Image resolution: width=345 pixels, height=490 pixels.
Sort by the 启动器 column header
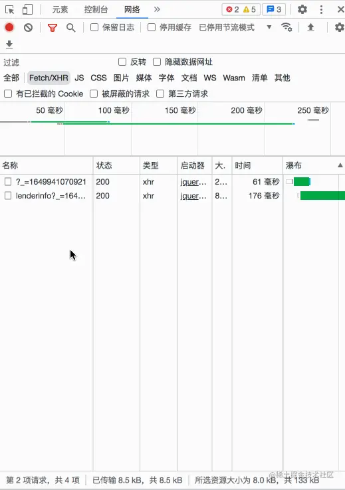195,165
